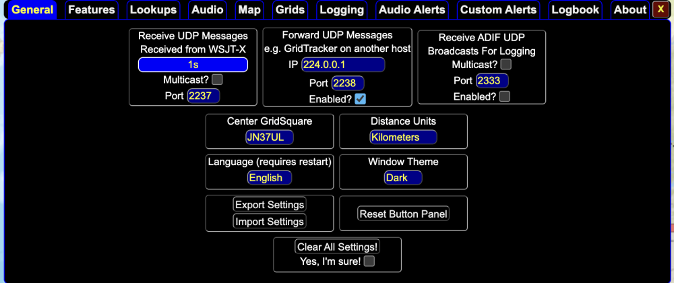Open the Map tab
The width and height of the screenshot is (674, 283).
pos(250,10)
